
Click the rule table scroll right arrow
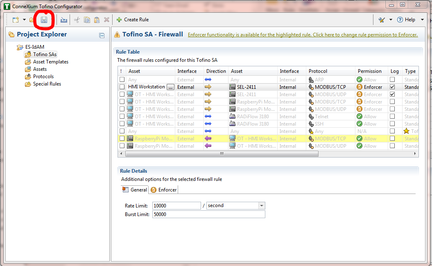point(415,153)
